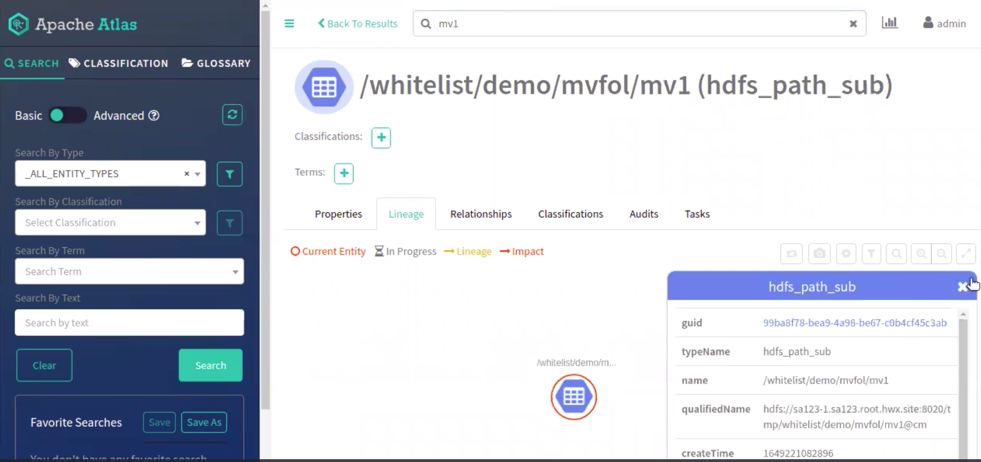Viewport: 981px width, 462px height.
Task: Open the entity type attribute filter
Action: [230, 174]
